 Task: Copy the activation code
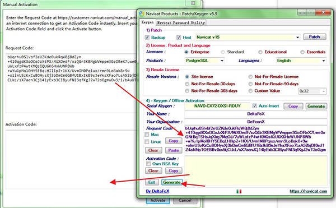[x=174, y=171]
